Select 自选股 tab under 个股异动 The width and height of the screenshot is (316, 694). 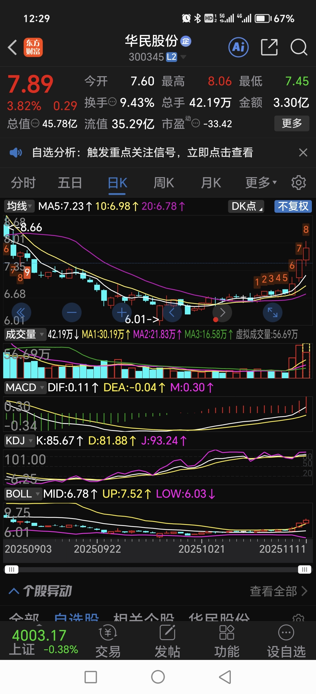click(x=76, y=618)
